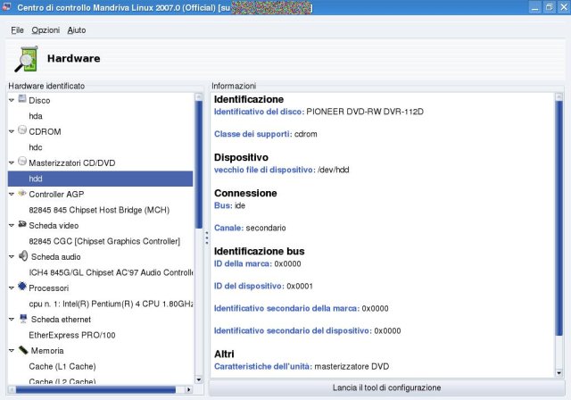Click the CDROM disc category icon
Screen dimensions: 571x400
pyautogui.click(x=22, y=130)
